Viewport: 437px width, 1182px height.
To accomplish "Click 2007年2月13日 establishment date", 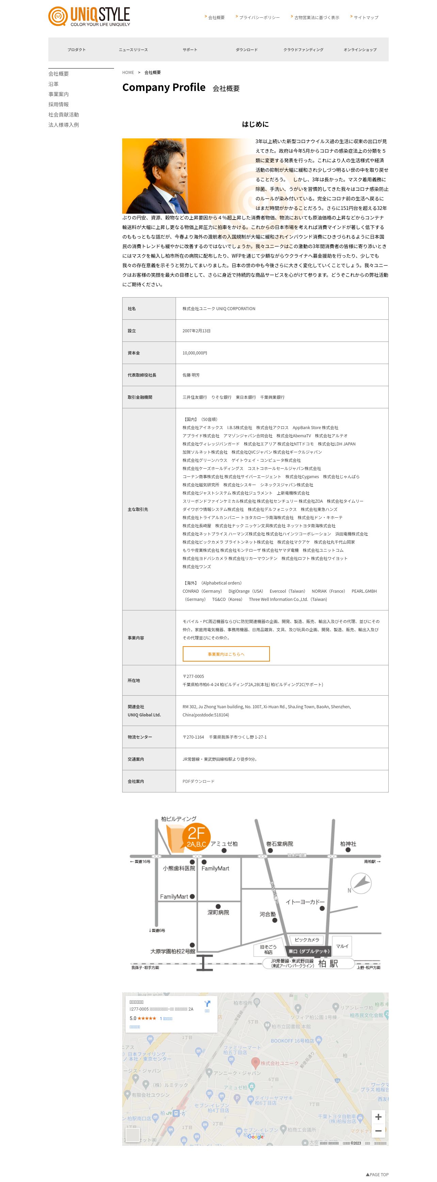I will tap(196, 330).
